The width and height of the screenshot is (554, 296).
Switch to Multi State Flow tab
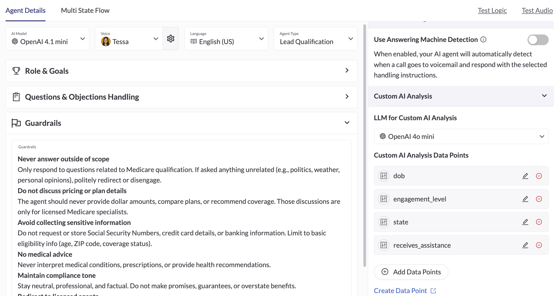click(85, 10)
